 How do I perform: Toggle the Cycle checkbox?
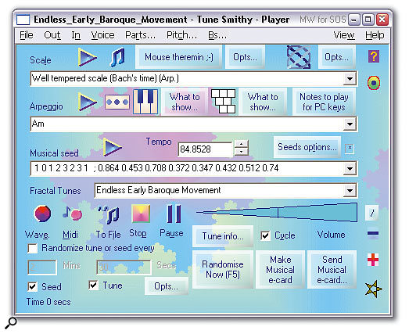click(265, 235)
